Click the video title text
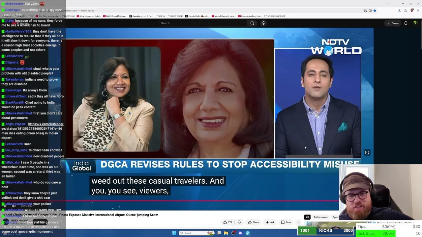Screen dimensions: 422x237 [80, 215]
